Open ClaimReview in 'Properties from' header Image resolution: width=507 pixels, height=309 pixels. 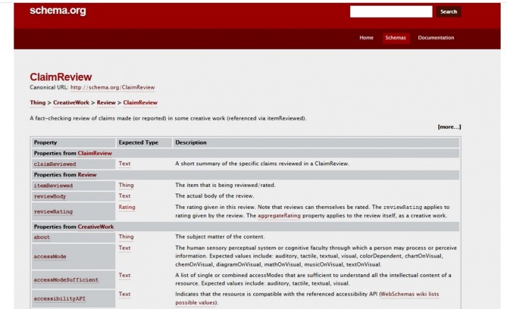[95, 153]
